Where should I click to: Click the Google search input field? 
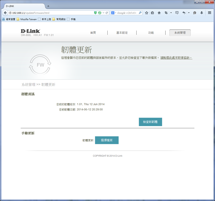127,13
